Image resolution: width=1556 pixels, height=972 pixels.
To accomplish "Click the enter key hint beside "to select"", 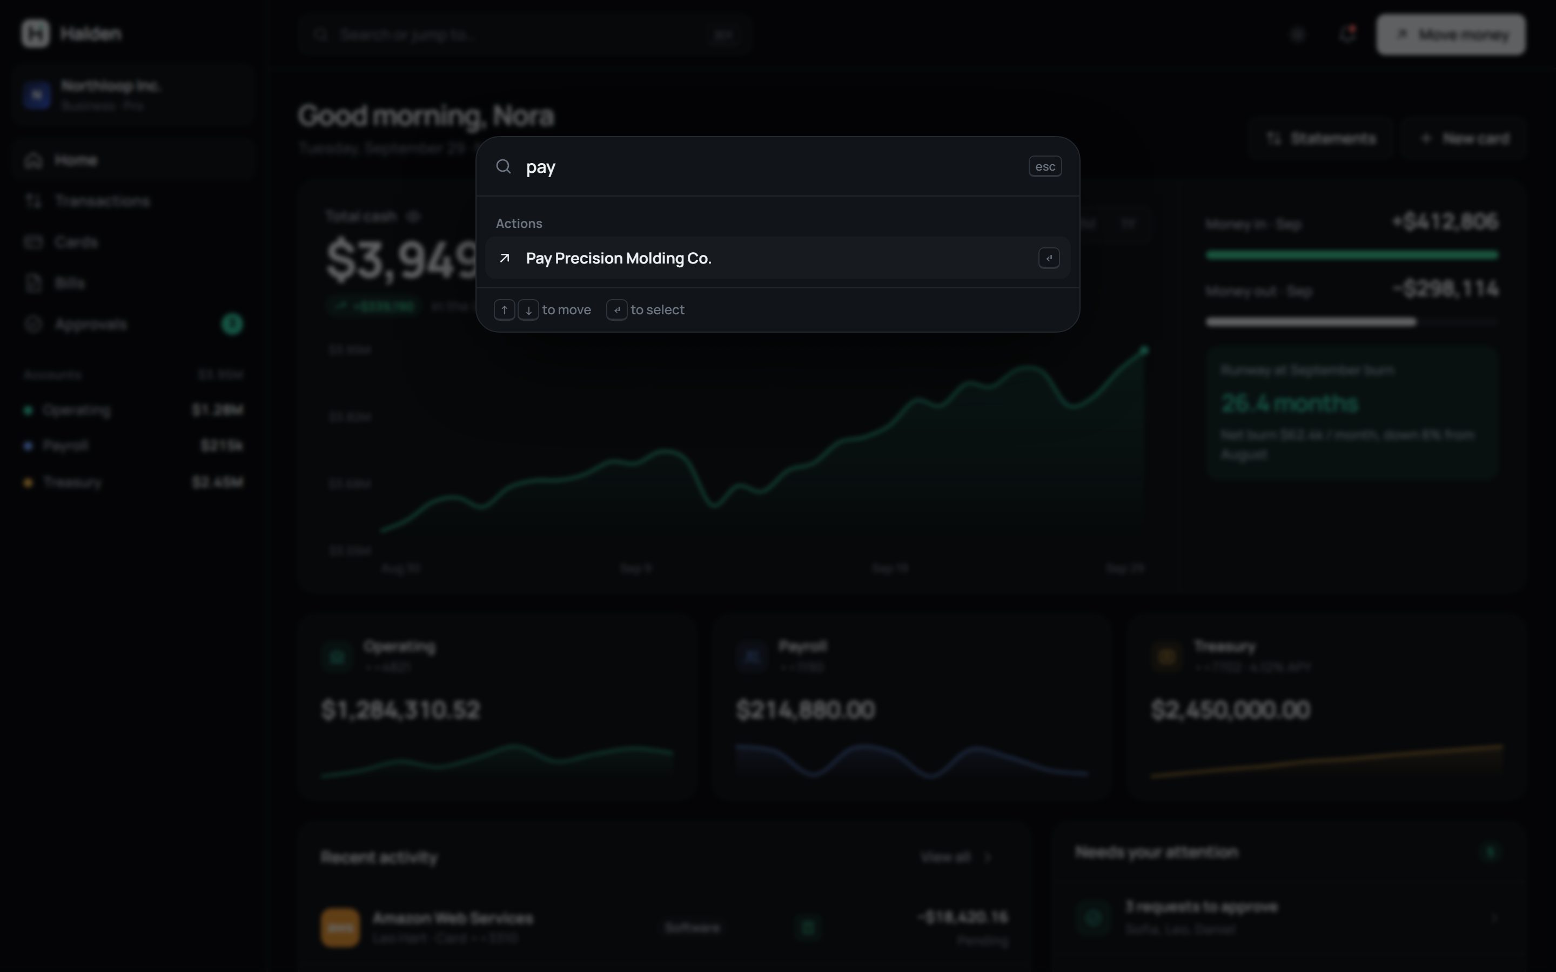I will [616, 310].
